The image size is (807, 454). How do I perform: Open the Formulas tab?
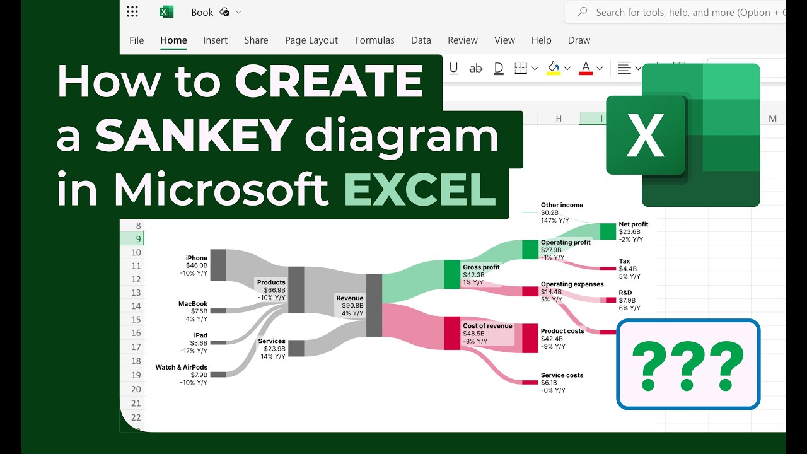pos(374,40)
